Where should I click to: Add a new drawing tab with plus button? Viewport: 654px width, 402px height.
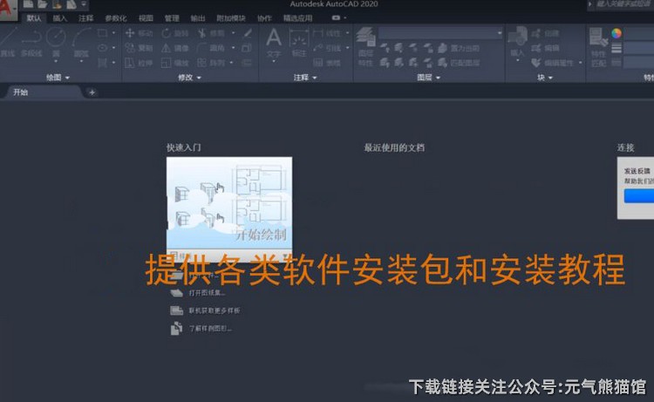click(92, 92)
